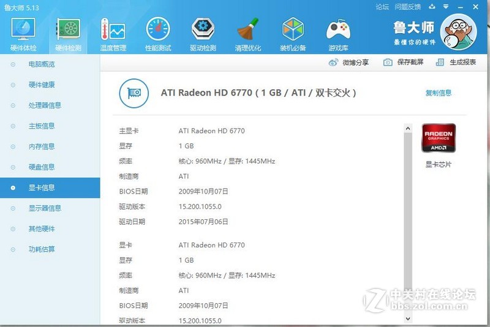The width and height of the screenshot is (490, 327).
Task: Select 功耗估算 in sidebar
Action: pos(50,249)
